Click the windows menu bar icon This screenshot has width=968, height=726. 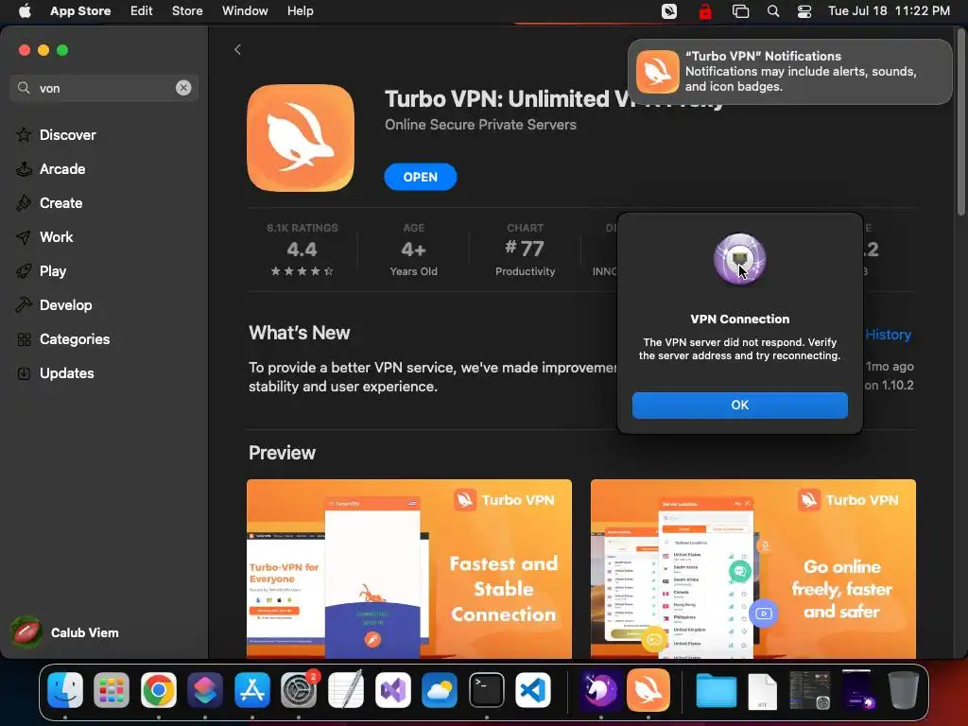point(740,11)
